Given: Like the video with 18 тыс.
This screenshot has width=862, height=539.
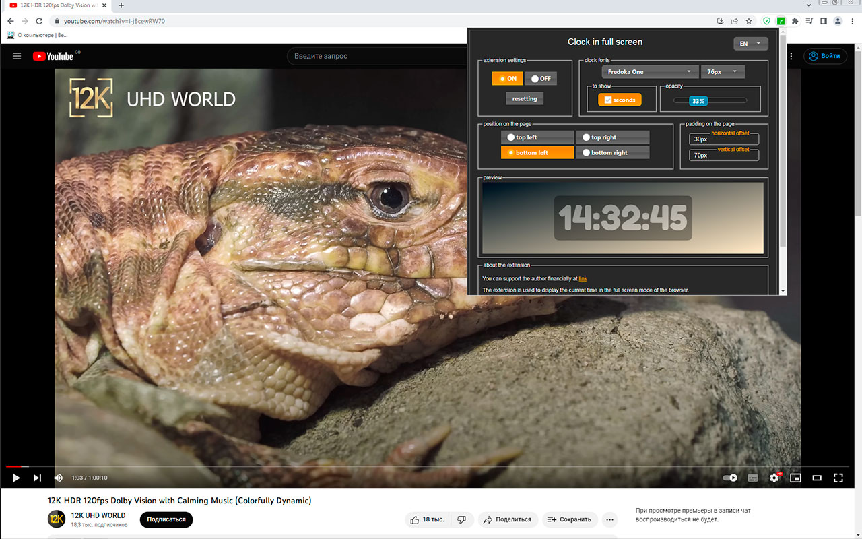Looking at the screenshot, I should point(428,519).
